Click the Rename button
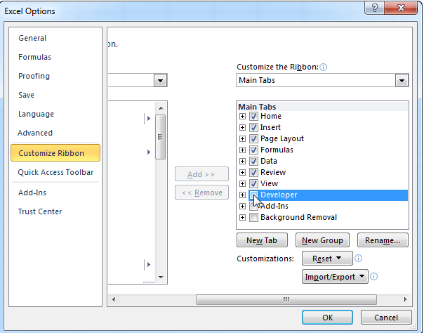 [x=383, y=240]
